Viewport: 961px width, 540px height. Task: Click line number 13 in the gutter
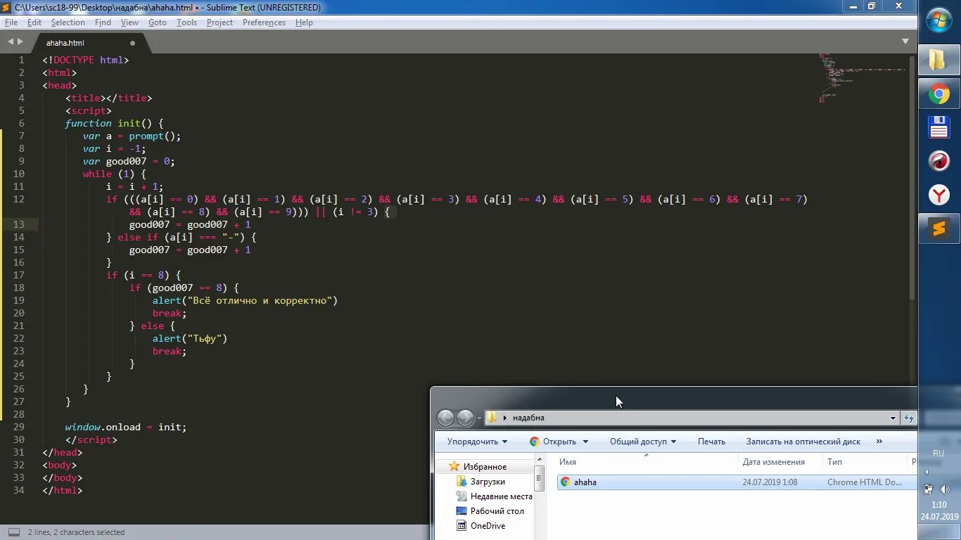(x=18, y=224)
